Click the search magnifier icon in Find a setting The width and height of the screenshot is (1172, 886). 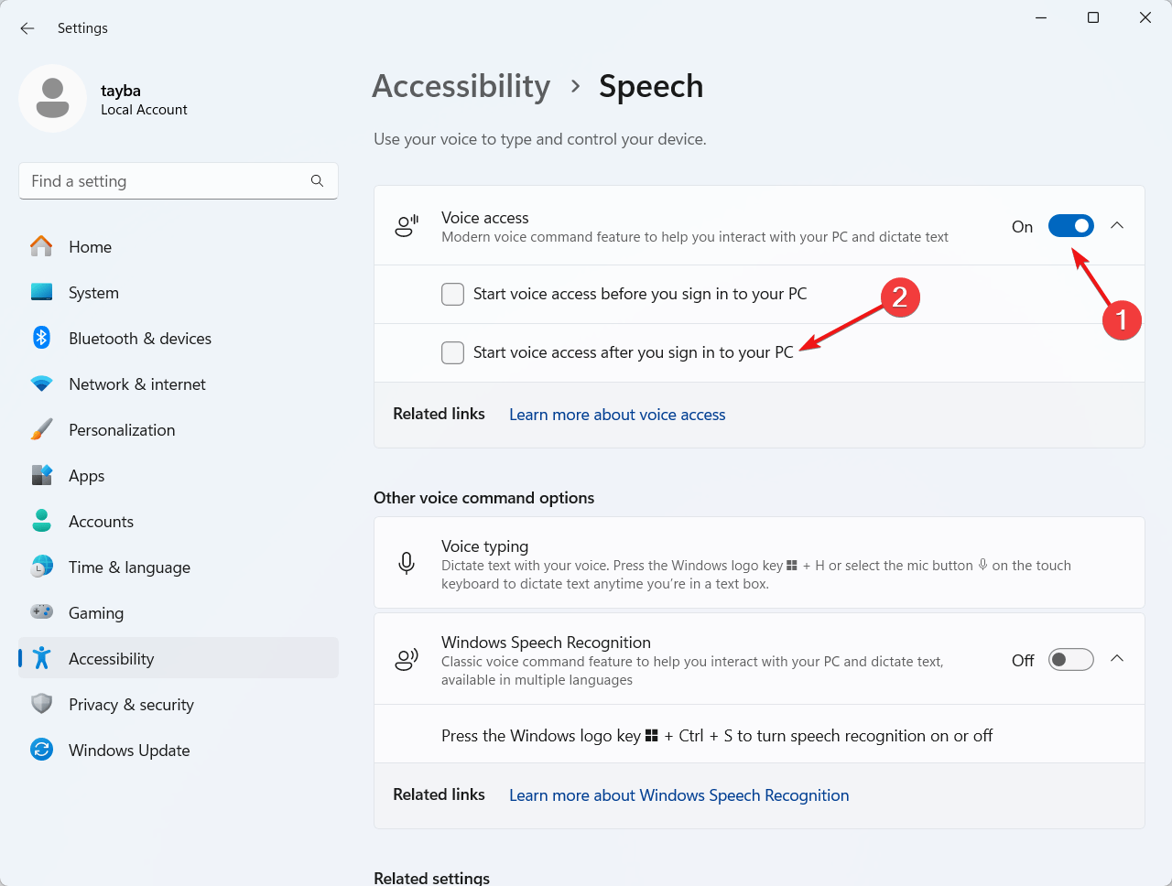coord(317,181)
